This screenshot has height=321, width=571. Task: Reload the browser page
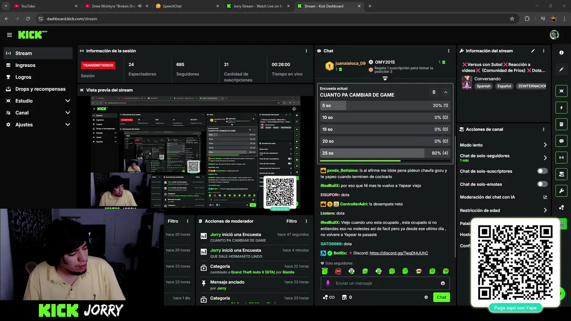(x=28, y=19)
